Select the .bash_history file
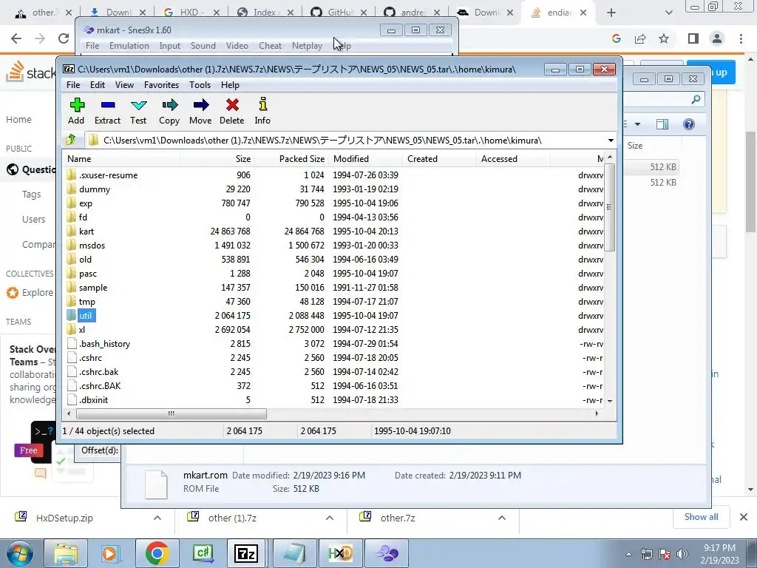The height and width of the screenshot is (568, 757). click(104, 344)
